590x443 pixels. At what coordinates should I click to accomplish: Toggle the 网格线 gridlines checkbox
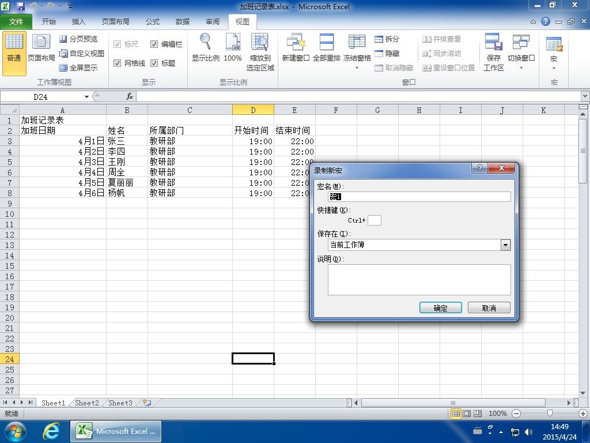click(117, 63)
